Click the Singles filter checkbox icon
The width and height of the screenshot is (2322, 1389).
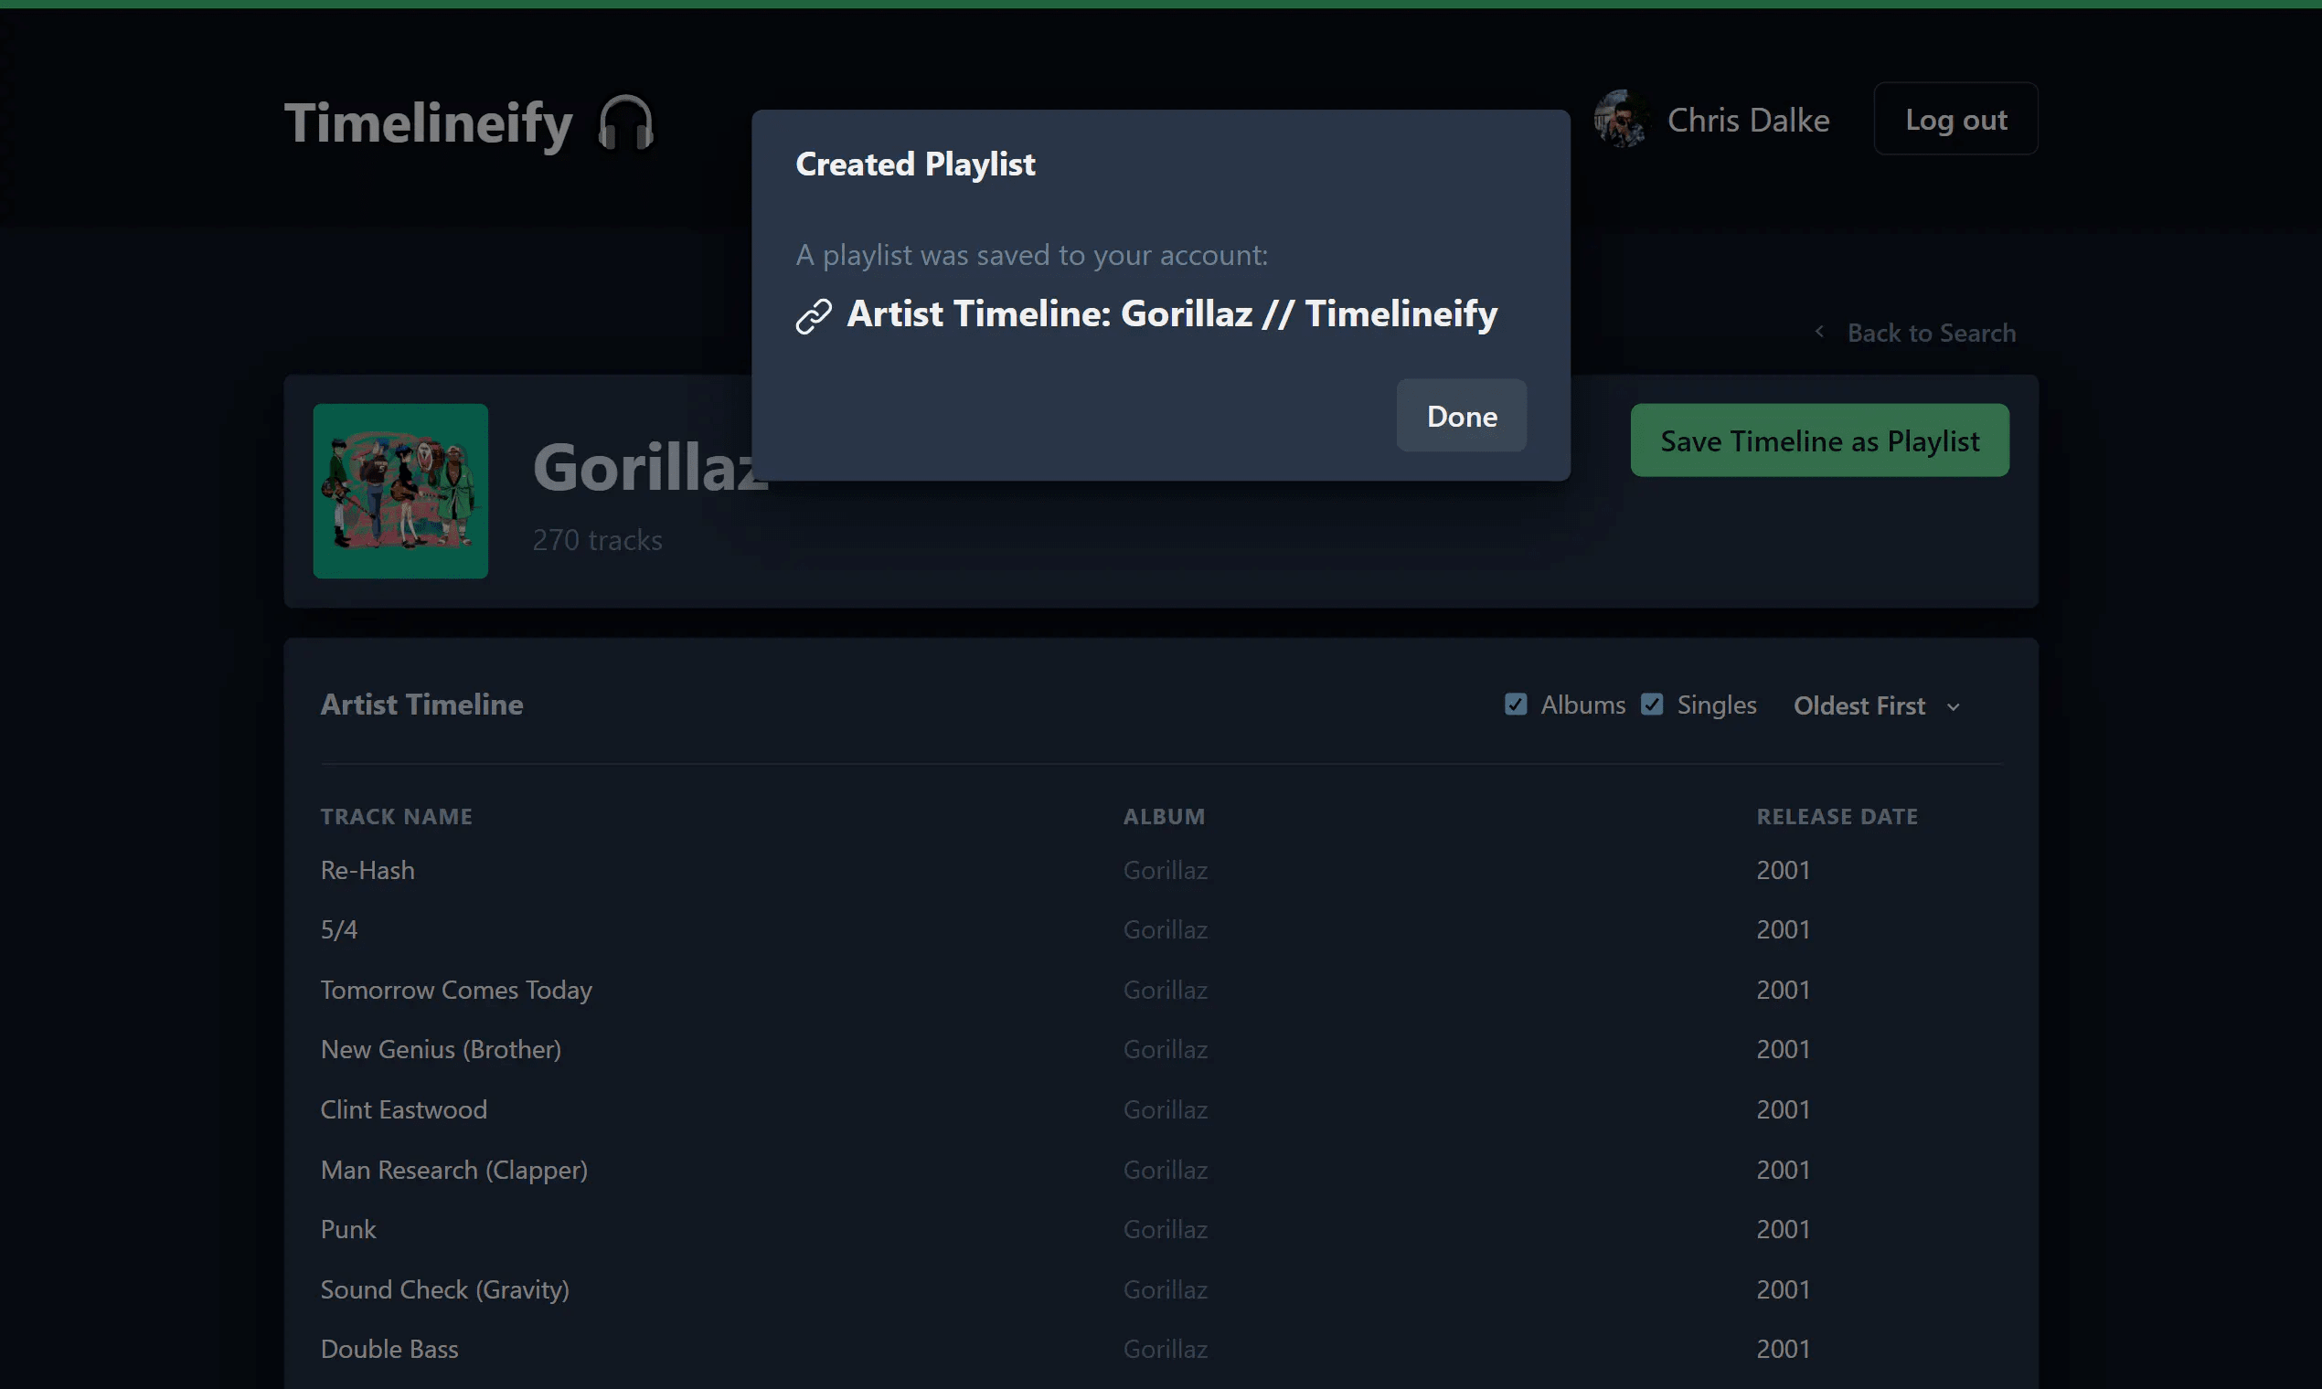tap(1650, 705)
